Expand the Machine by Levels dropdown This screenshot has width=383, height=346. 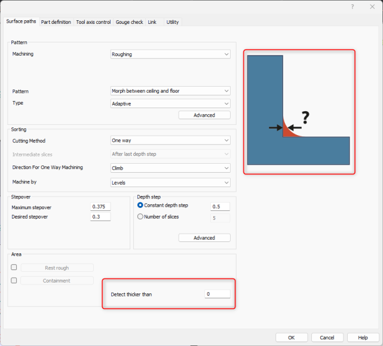coord(170,182)
